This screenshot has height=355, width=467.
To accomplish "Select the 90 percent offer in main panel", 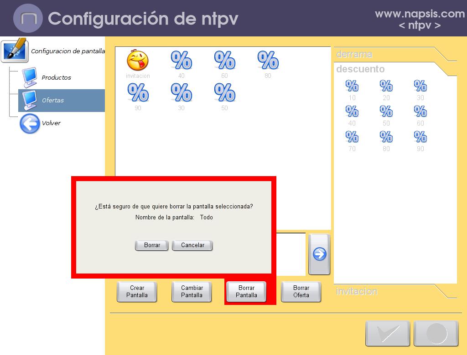I will pos(138,92).
